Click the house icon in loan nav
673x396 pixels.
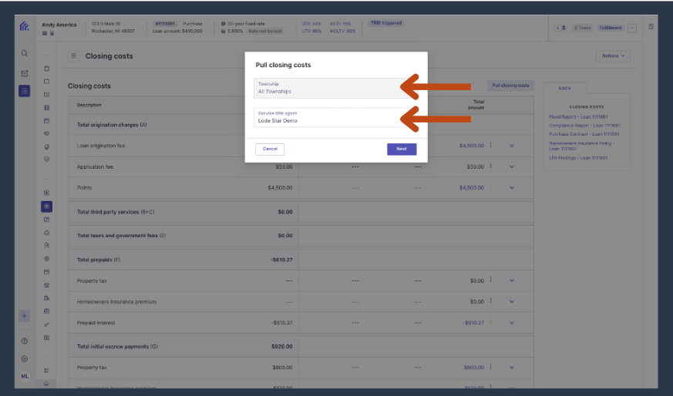point(47,233)
